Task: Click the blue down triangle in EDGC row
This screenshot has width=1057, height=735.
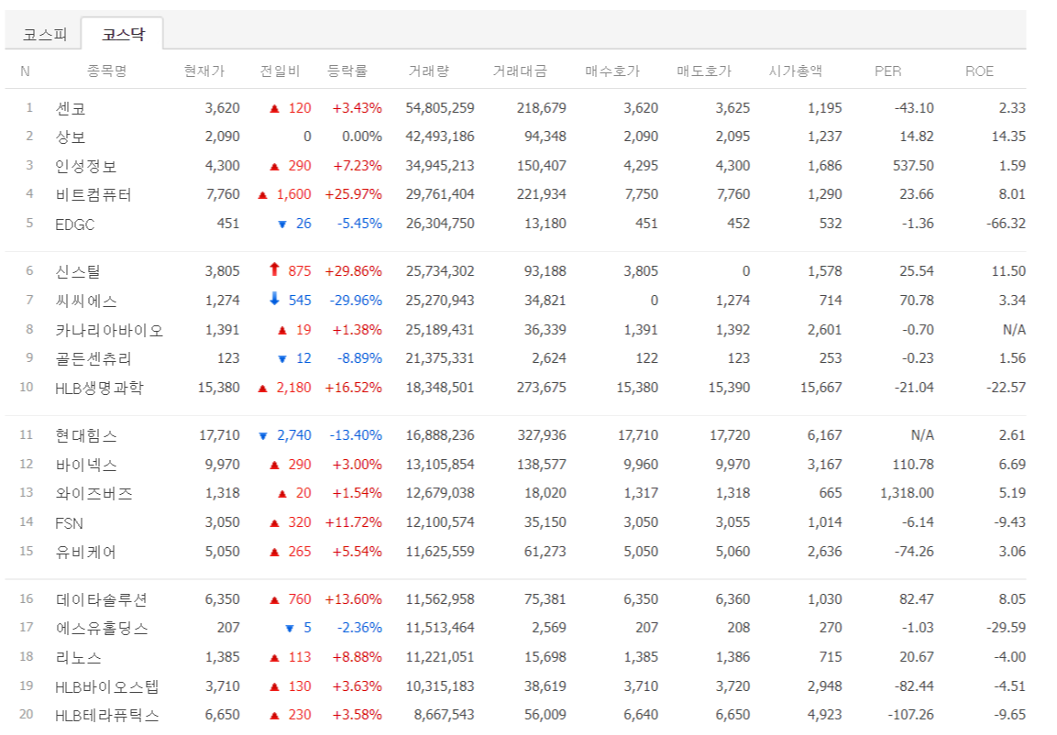Action: (282, 225)
